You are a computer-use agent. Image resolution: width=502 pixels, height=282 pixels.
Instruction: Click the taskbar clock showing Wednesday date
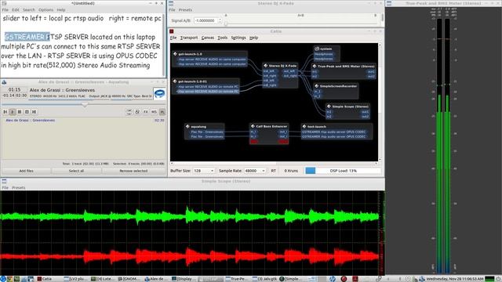coord(455,279)
